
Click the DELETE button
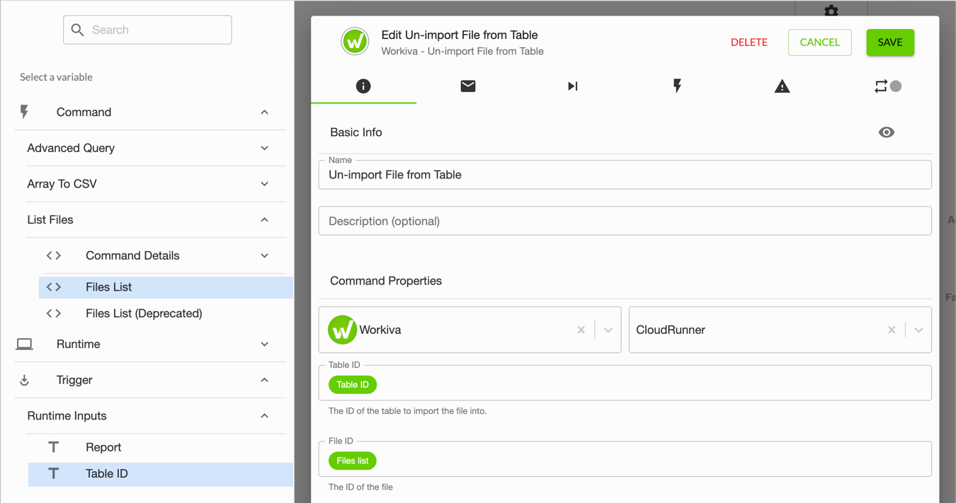pyautogui.click(x=749, y=42)
